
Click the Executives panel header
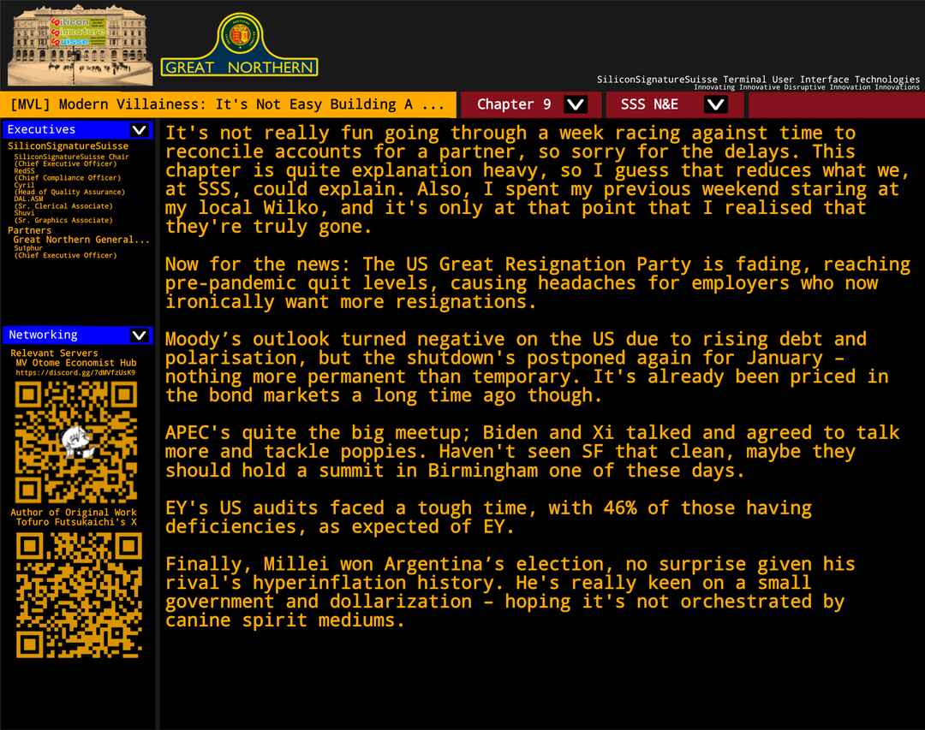point(77,130)
